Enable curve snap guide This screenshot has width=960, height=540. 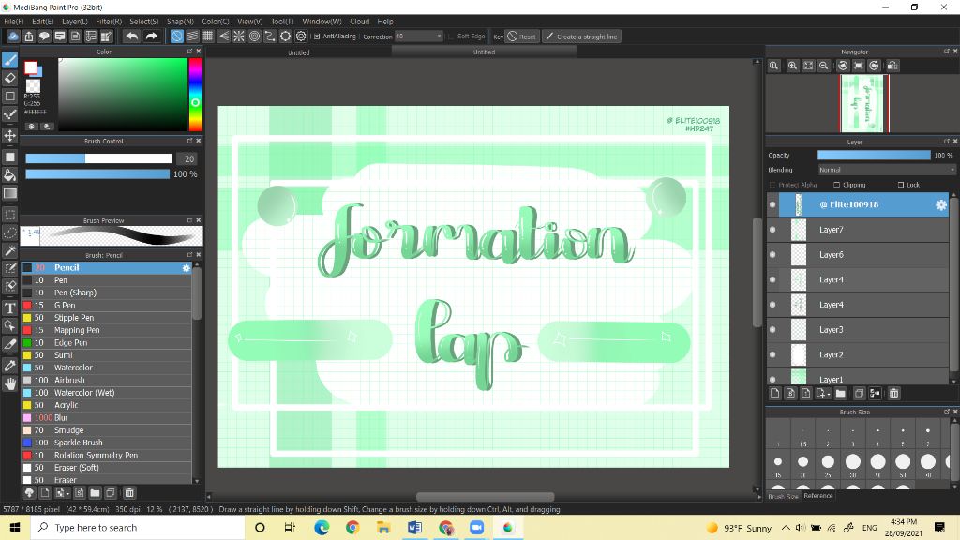(270, 37)
